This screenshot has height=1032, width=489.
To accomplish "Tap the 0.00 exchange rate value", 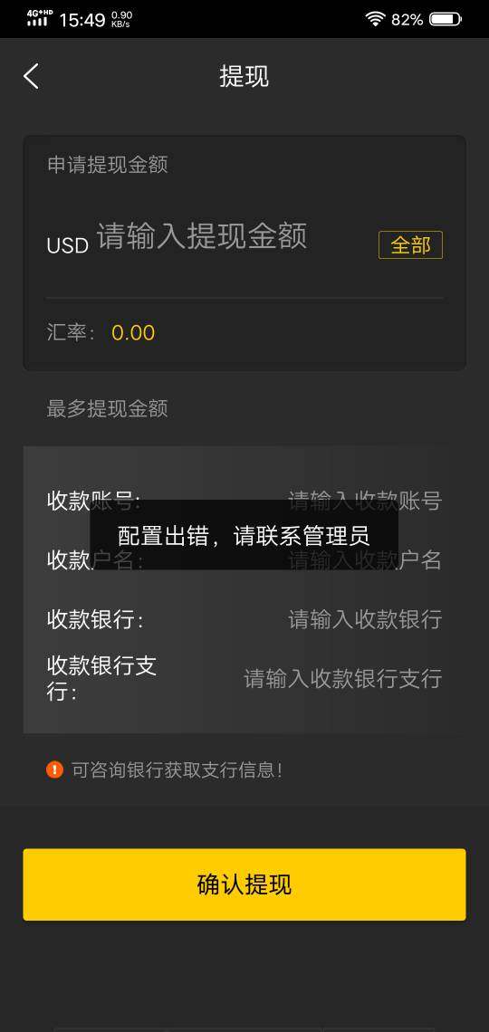I will [133, 332].
